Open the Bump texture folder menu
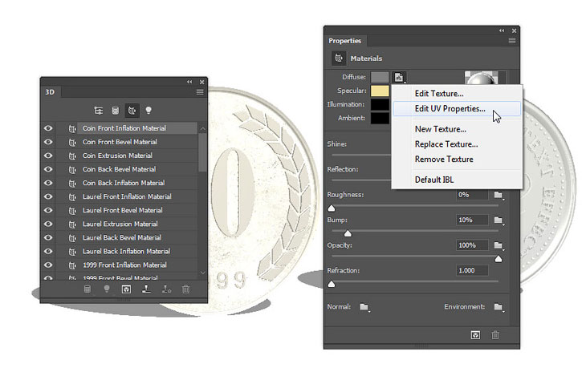The image size is (582, 376). click(x=499, y=220)
